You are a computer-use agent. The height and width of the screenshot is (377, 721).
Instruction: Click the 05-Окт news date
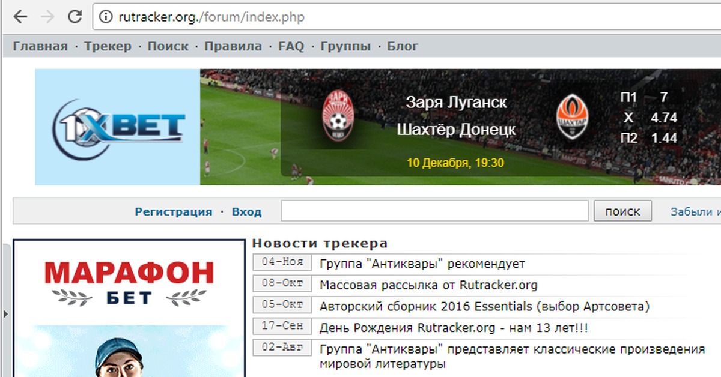(282, 305)
